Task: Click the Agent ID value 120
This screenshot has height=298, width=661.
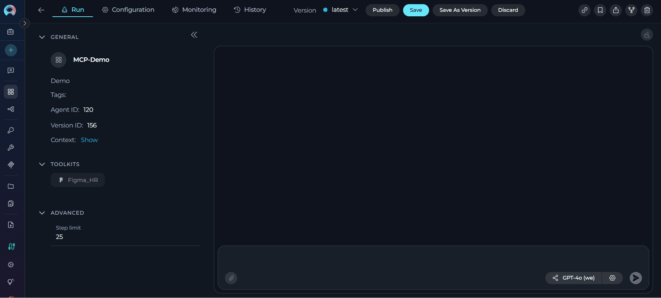Action: pos(88,110)
